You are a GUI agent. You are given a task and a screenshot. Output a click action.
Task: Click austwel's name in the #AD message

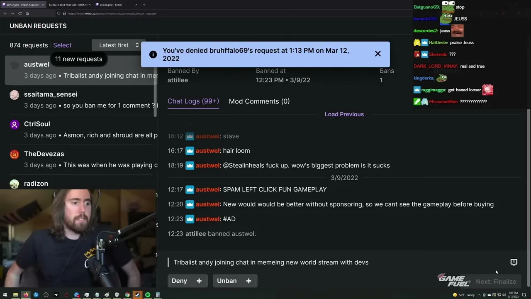point(207,219)
